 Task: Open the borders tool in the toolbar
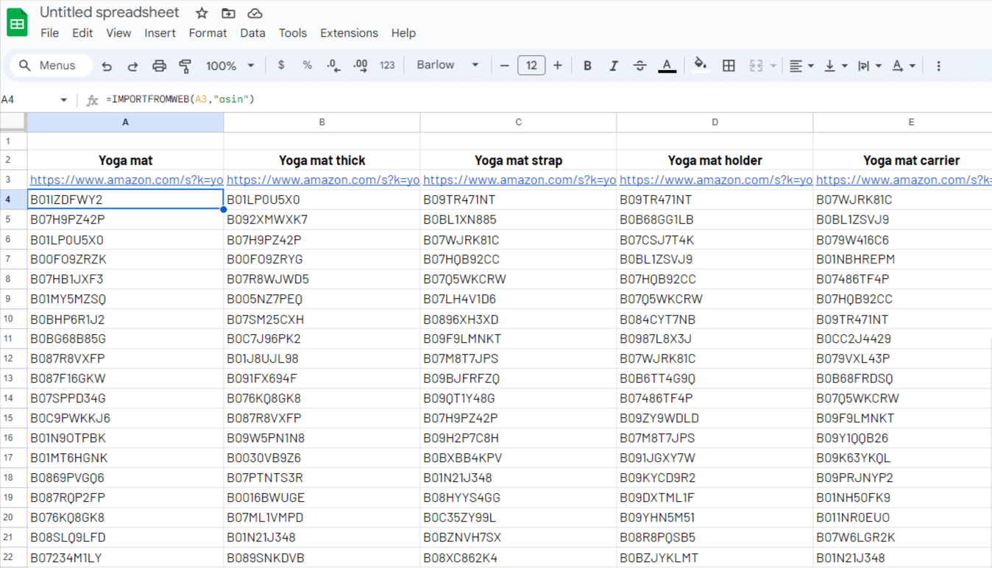click(x=729, y=65)
